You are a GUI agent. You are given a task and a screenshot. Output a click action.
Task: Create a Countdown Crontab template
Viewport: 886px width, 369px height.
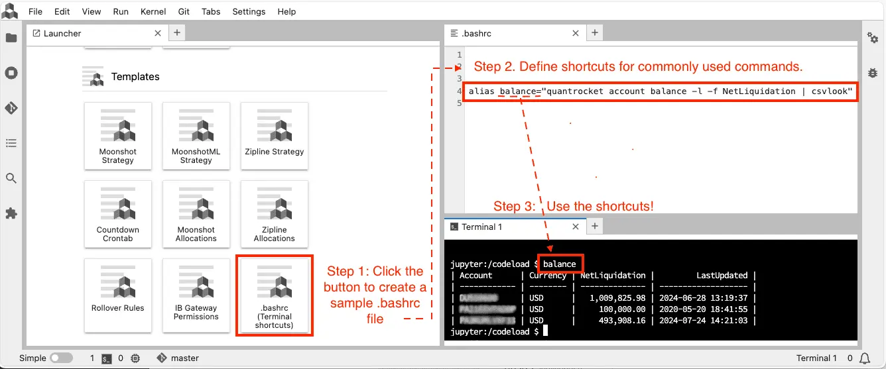(x=117, y=213)
